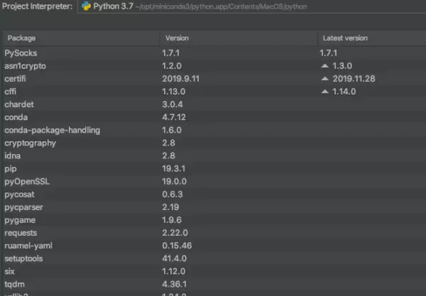Select the conda package row
The height and width of the screenshot is (296, 426).
214,117
